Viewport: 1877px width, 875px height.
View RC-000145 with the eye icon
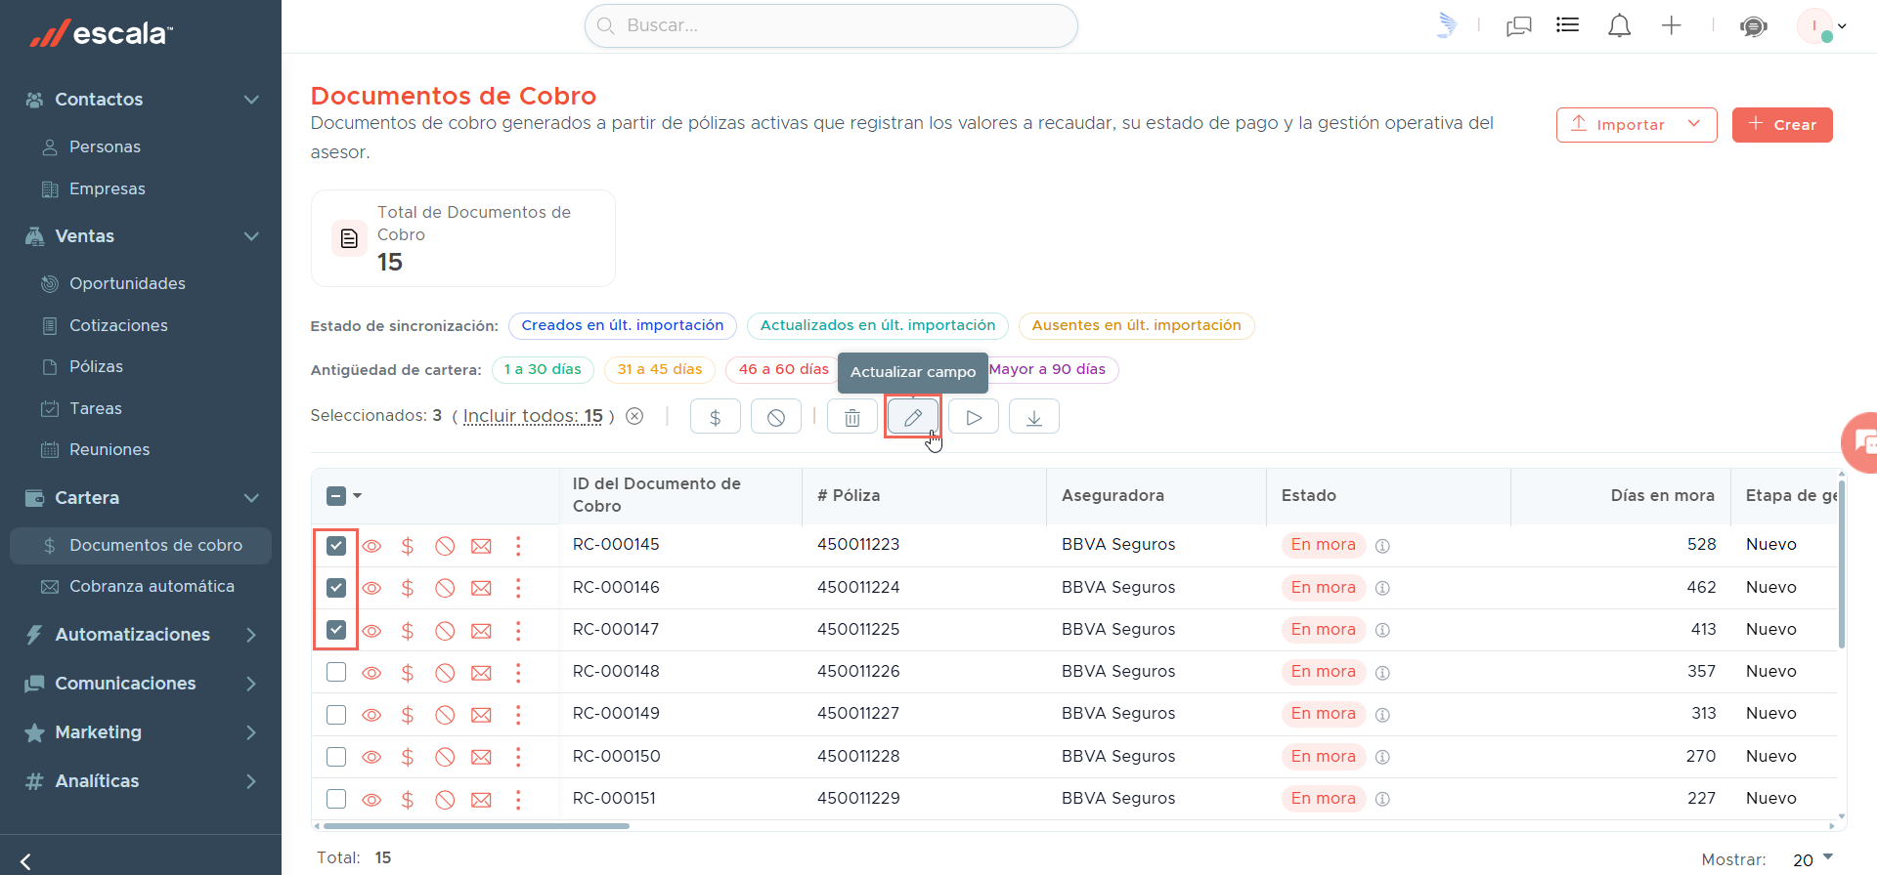[371, 546]
